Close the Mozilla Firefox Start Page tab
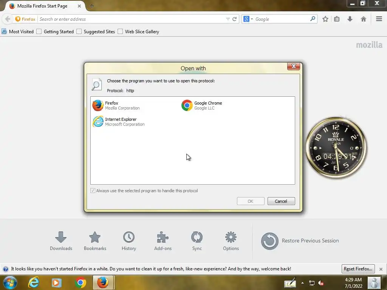Screen dimensions: 387x290 (x=79, y=6)
